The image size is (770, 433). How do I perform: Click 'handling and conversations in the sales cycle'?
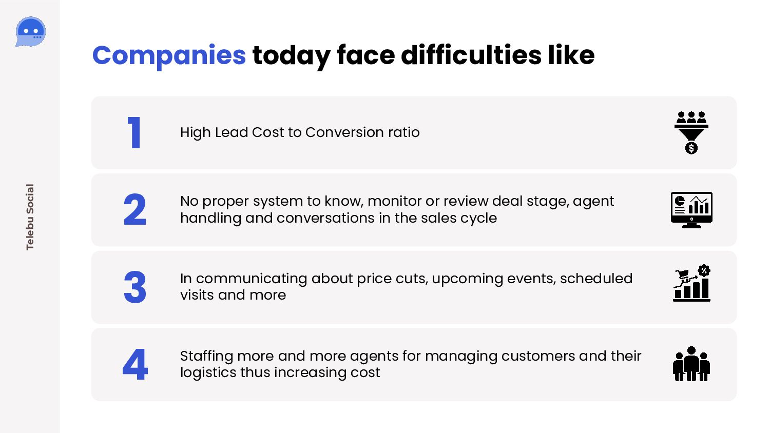338,218
